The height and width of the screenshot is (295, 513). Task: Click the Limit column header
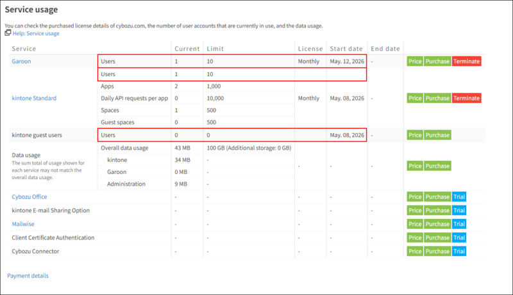click(215, 49)
